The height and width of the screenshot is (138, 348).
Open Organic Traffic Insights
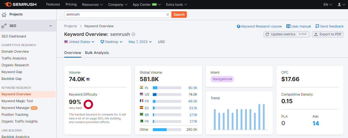[x=20, y=122]
